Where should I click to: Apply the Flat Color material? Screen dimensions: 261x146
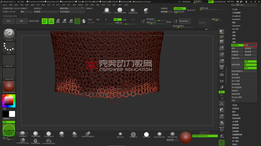146,134
